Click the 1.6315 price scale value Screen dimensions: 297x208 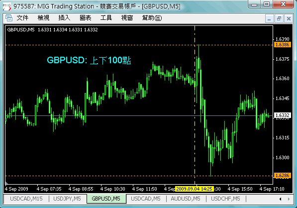[283, 138]
